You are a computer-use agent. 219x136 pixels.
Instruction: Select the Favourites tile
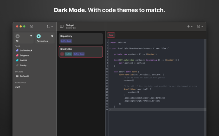(x=45, y=38)
